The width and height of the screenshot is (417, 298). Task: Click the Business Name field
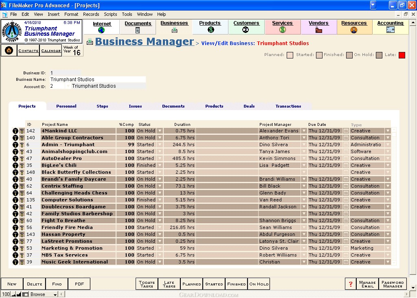click(97, 79)
